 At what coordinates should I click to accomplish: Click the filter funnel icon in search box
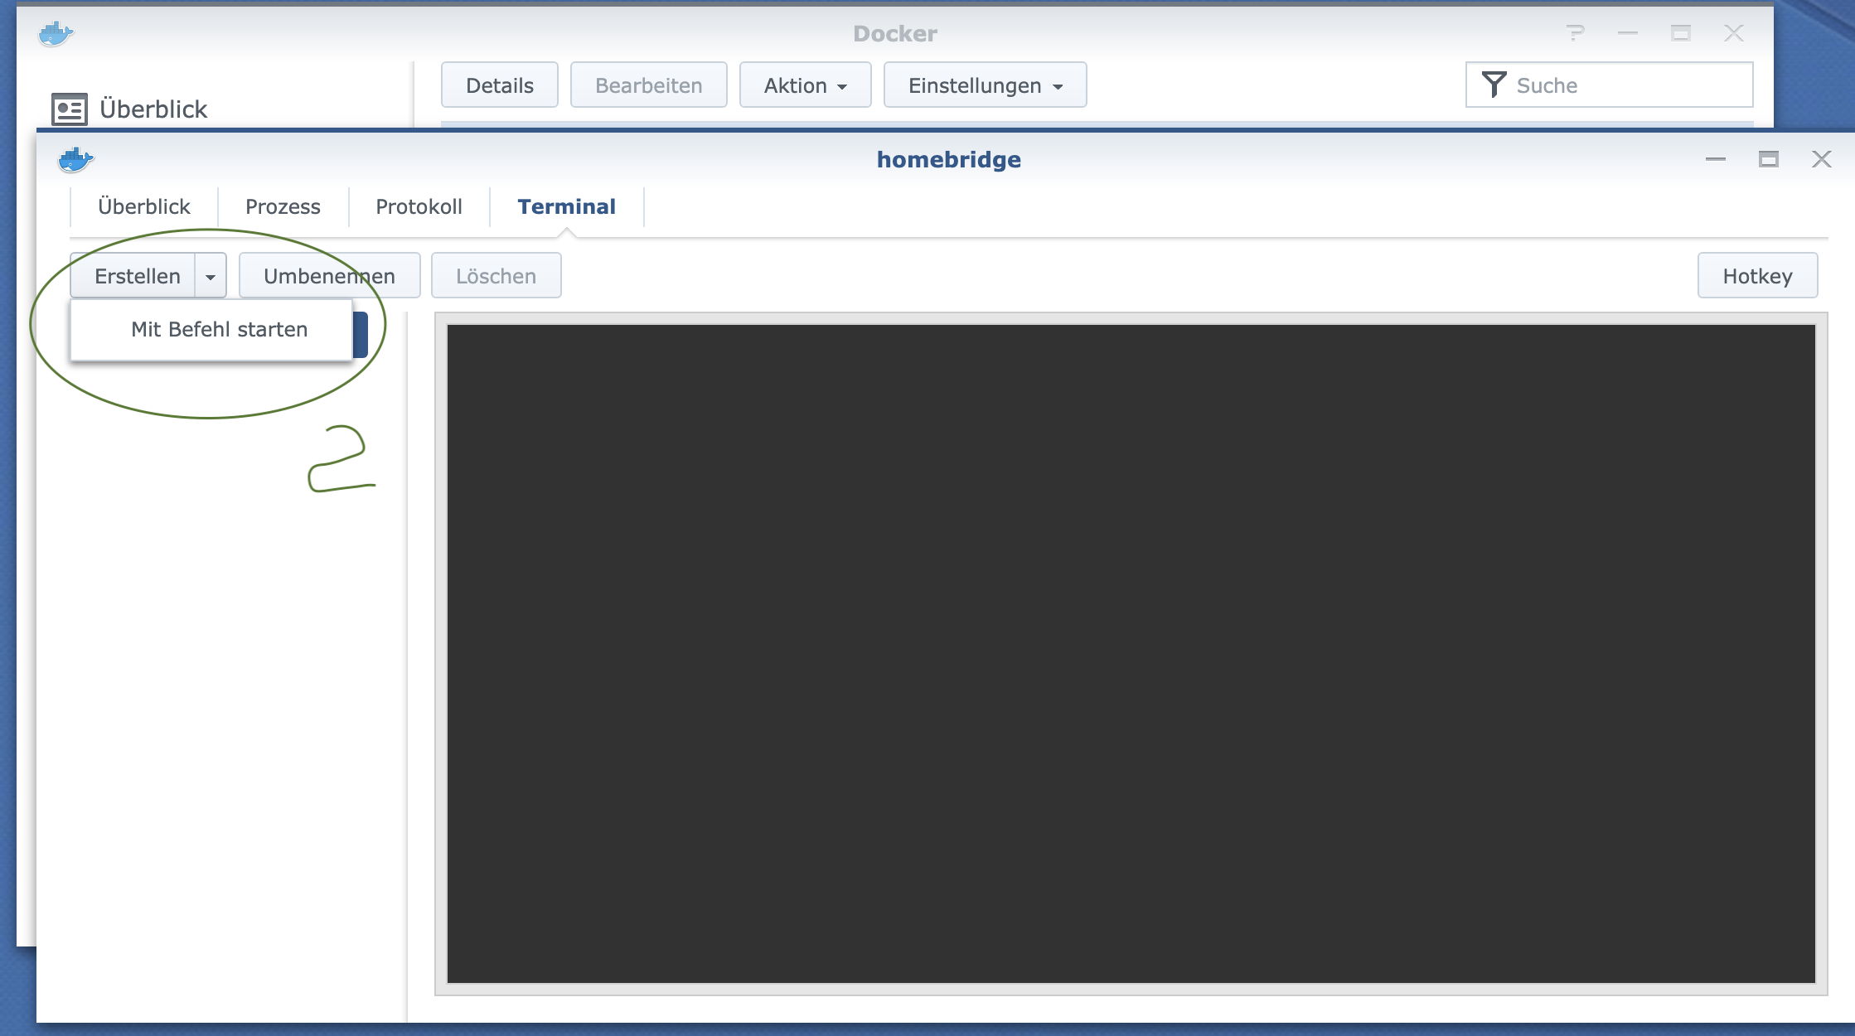1493,85
